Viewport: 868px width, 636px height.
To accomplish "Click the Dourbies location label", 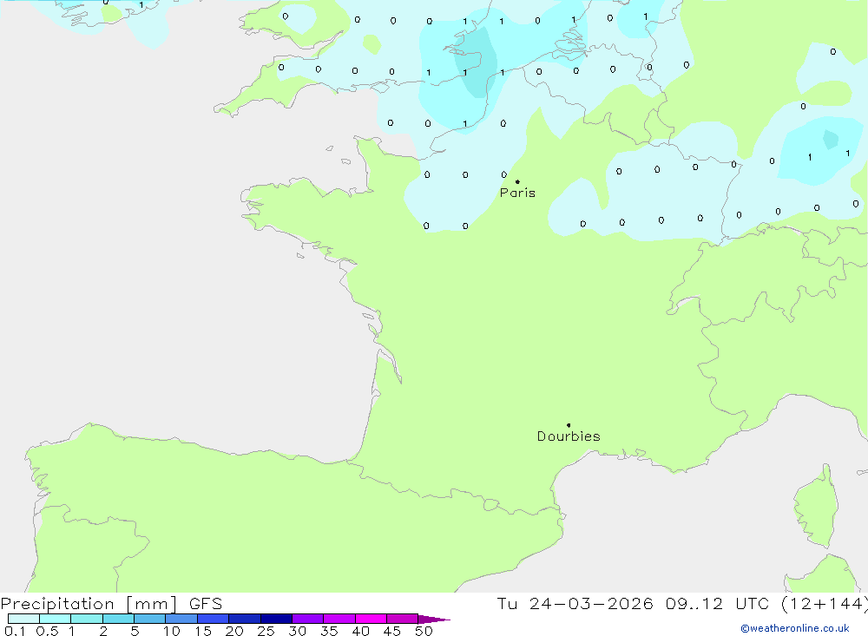I will tap(569, 436).
